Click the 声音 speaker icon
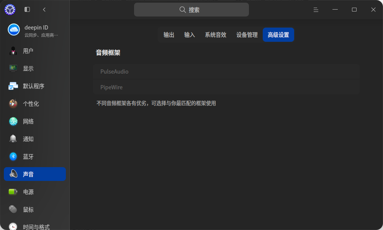 point(13,174)
